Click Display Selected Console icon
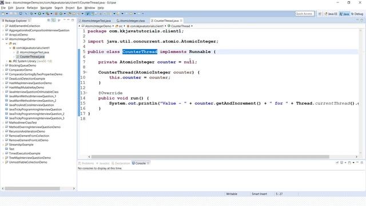This screenshot has height=206, width=366. click(342, 163)
